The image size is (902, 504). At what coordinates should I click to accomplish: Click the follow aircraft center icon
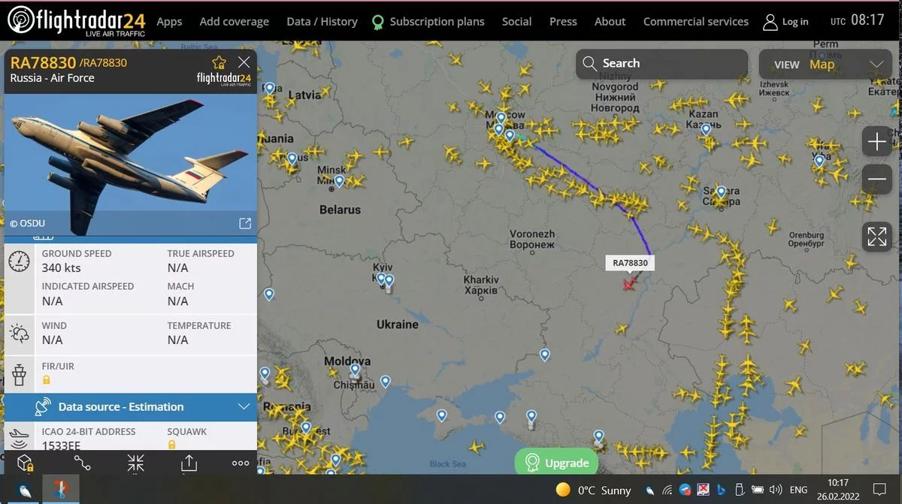click(x=135, y=463)
